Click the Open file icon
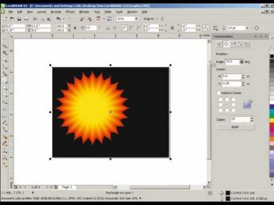Viewport: 274px width, 205px height. (12, 19)
